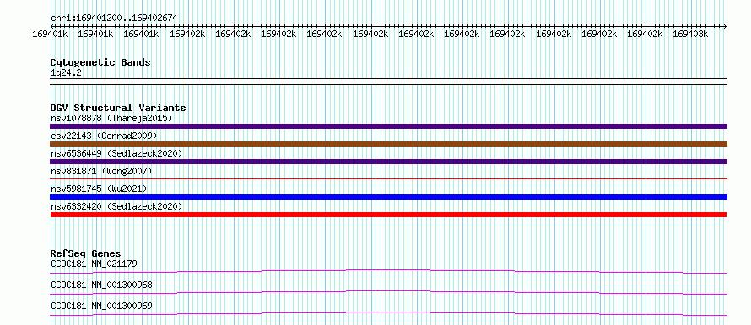Click the 169403k ruler tick label
Viewport: 751px width, 325px height.
point(690,34)
